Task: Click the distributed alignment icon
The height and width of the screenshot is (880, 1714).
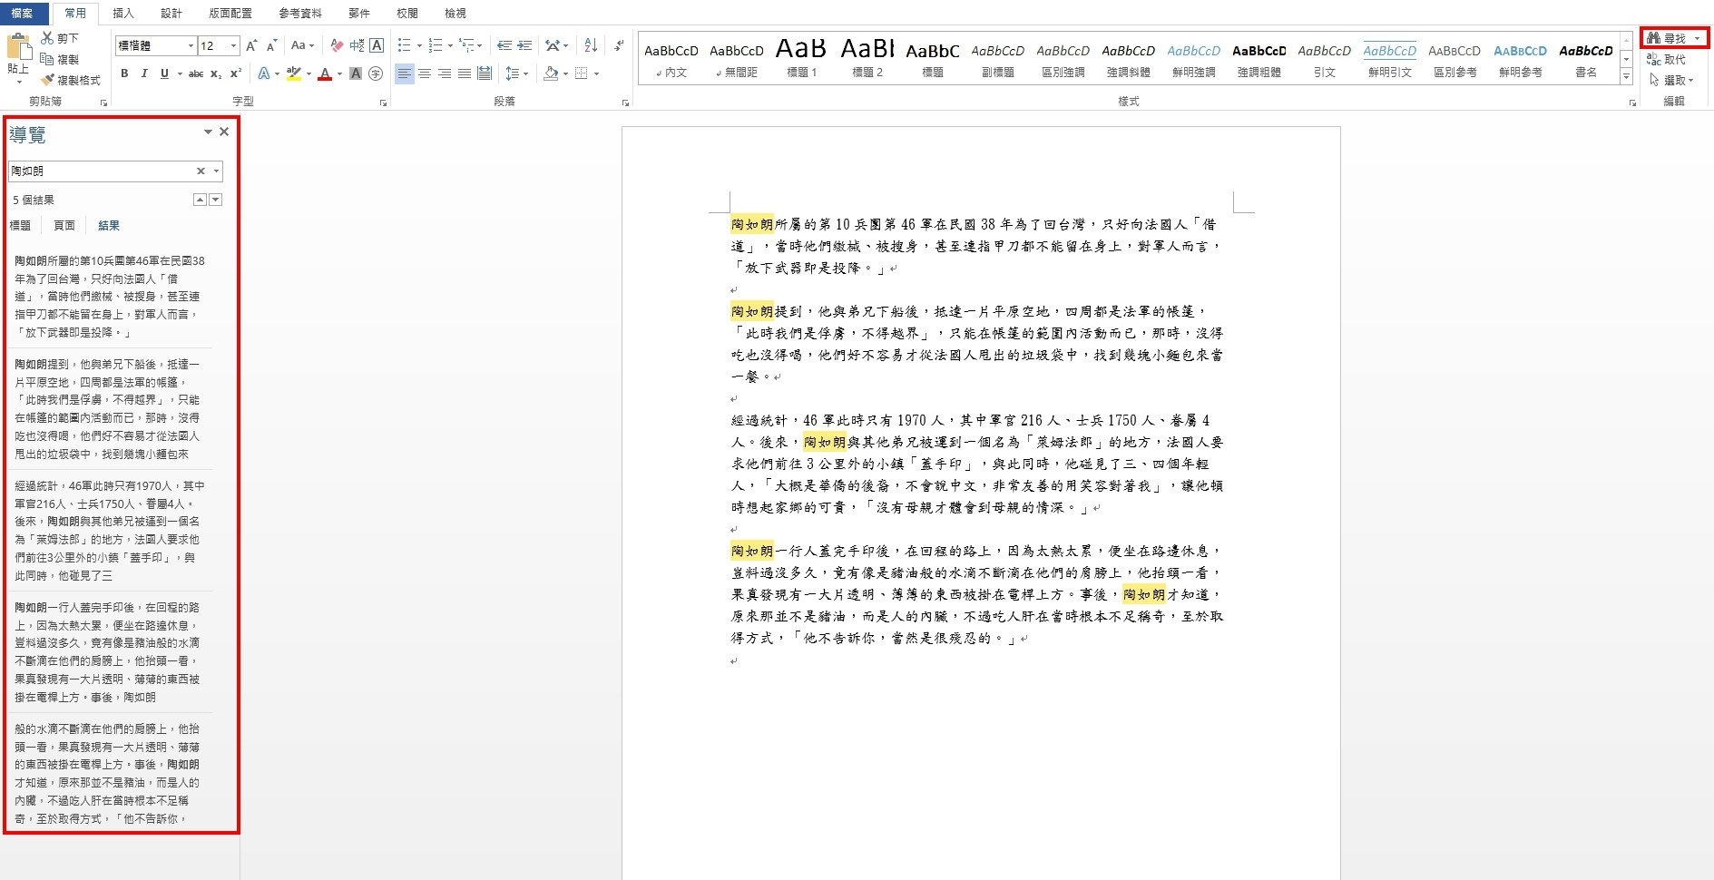Action: point(485,73)
